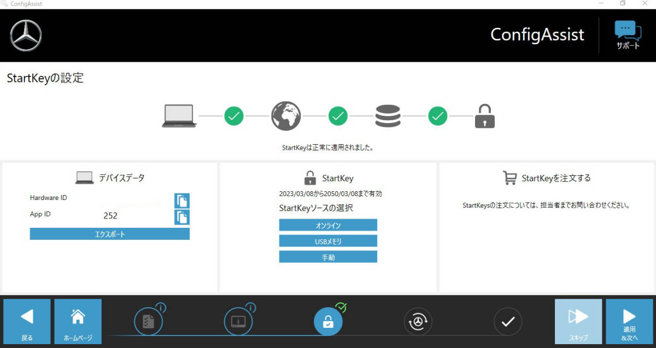Minimize the ConfigAssist window
This screenshot has height=348, width=656.
[x=601, y=4]
